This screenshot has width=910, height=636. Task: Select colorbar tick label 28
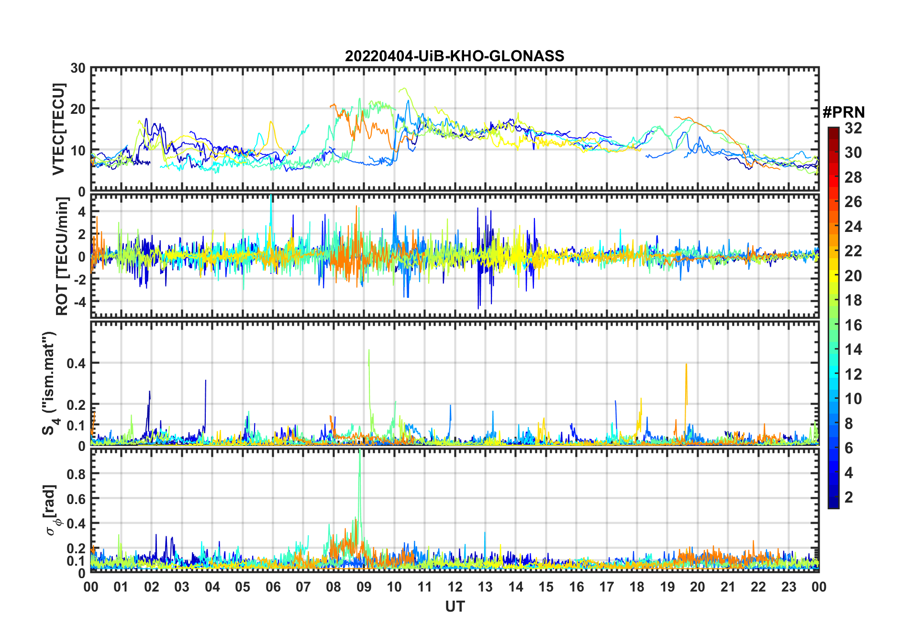pyautogui.click(x=853, y=177)
